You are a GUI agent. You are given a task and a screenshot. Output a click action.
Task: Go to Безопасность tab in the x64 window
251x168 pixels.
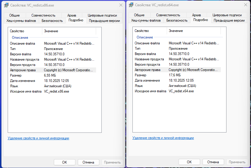tap(177, 21)
